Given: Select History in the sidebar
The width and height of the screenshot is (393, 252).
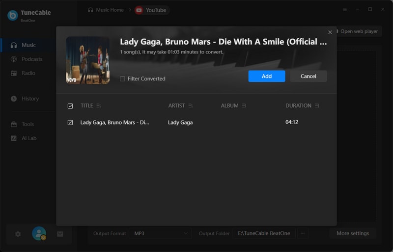Looking at the screenshot, I should pyautogui.click(x=30, y=99).
